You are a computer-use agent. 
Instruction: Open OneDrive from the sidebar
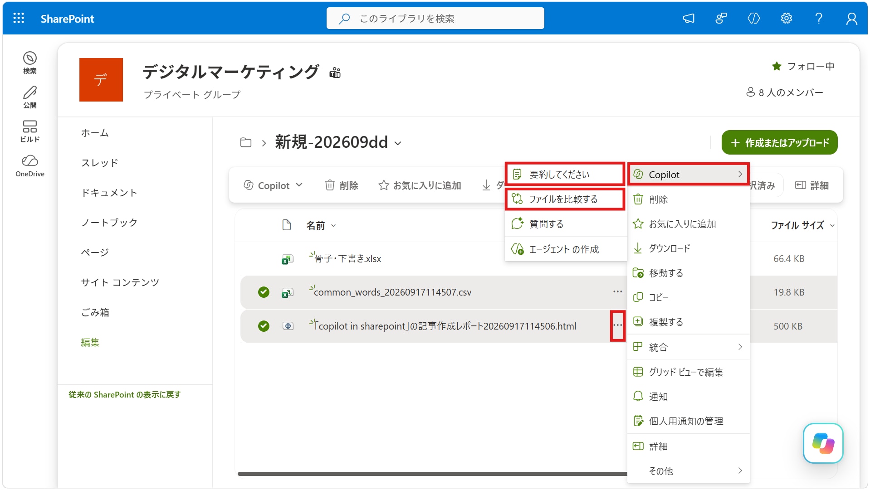(x=30, y=166)
